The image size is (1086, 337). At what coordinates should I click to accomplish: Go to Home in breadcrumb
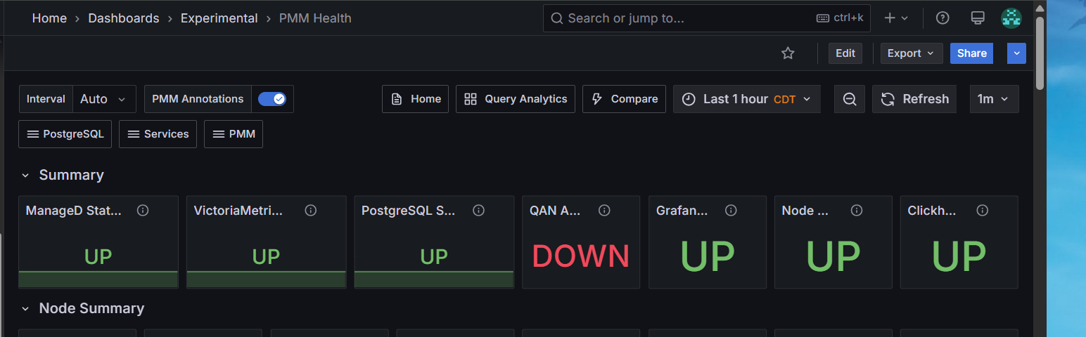[49, 18]
